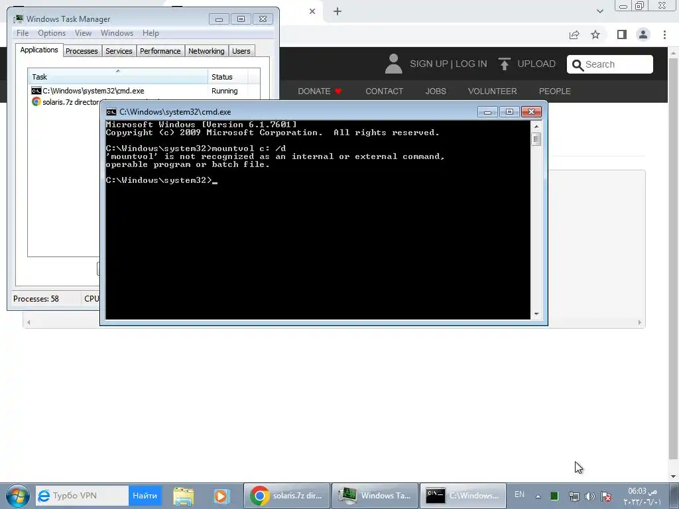Image resolution: width=679 pixels, height=509 pixels.
Task: Click the cmd window scroll down arrow
Action: 536,313
